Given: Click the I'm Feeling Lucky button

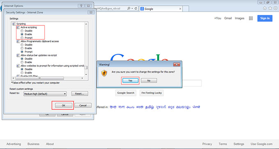Looking at the screenshot, I should (x=151, y=93).
